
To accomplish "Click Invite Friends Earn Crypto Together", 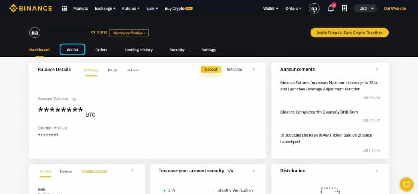I will (349, 33).
